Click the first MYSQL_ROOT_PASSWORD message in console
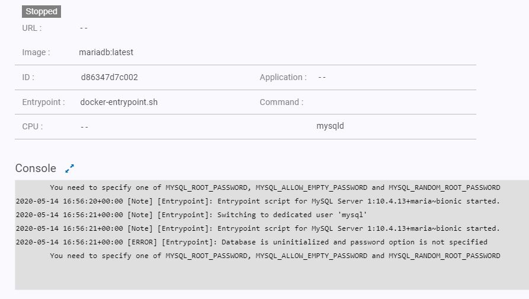 [275, 187]
